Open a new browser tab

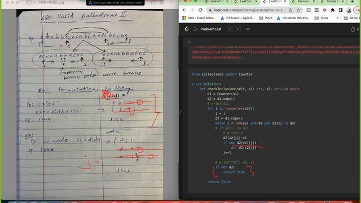point(352,2)
